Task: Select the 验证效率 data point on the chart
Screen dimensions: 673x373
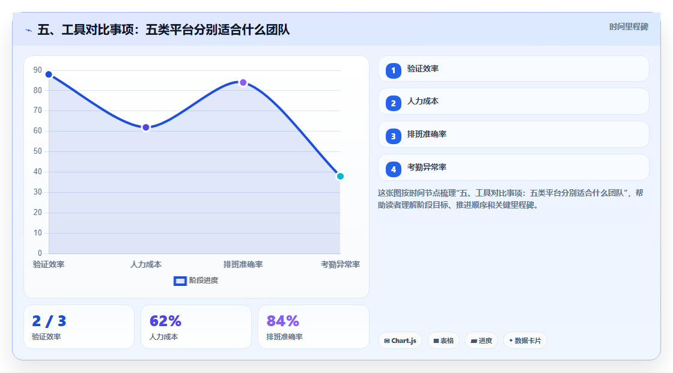Action: click(x=49, y=74)
